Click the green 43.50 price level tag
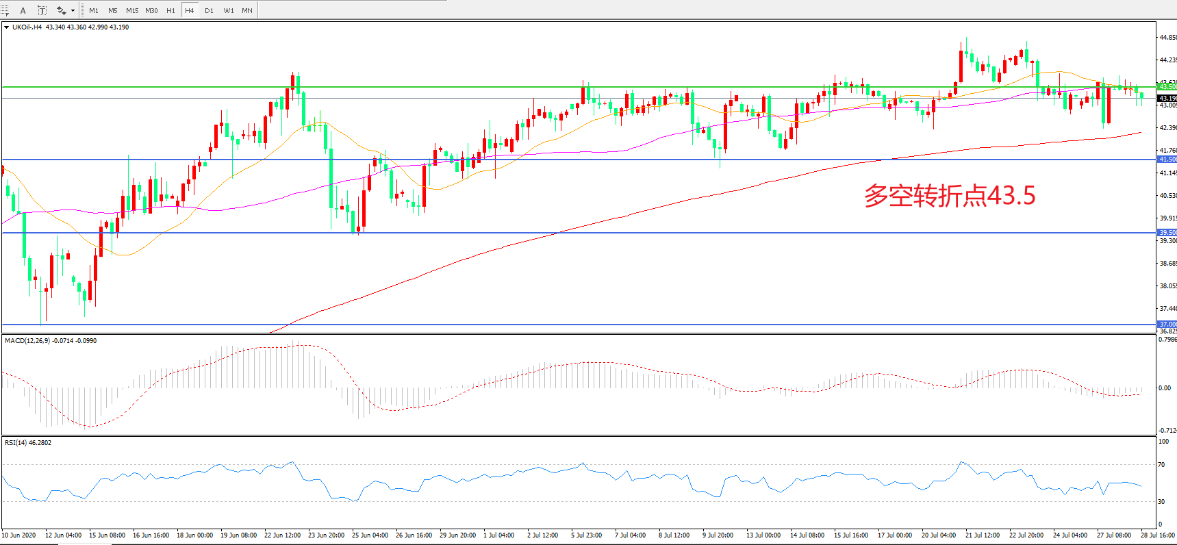This screenshot has height=545, width=1177. click(1167, 86)
